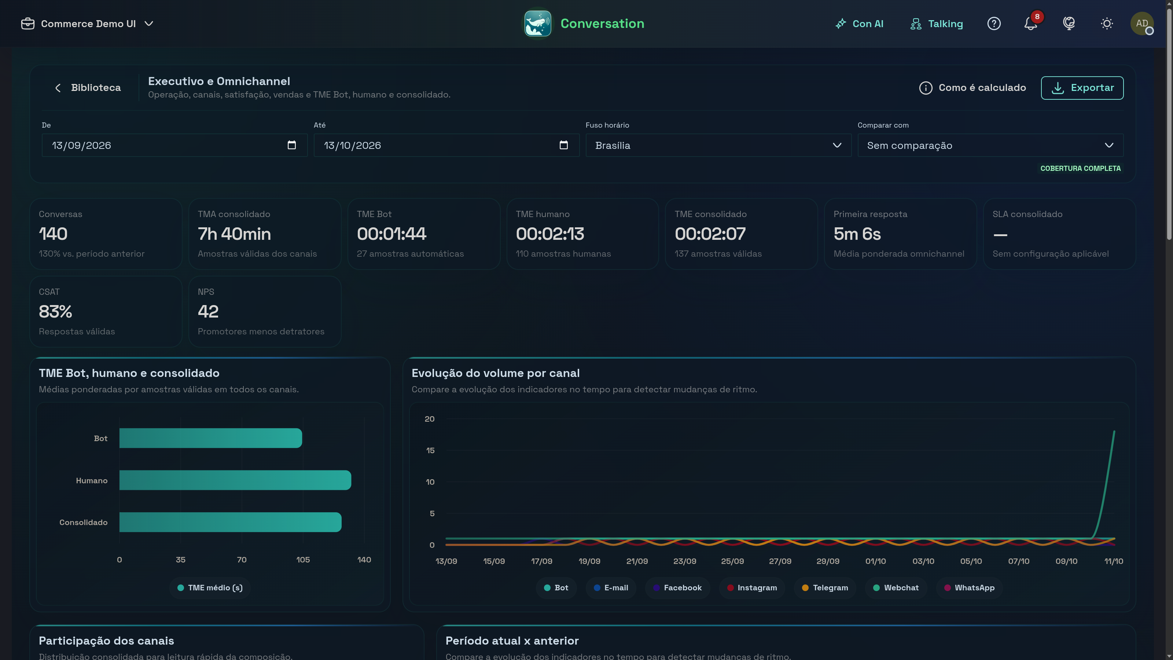Click the back arrow next to Biblioteca
The height and width of the screenshot is (660, 1173).
coord(58,88)
